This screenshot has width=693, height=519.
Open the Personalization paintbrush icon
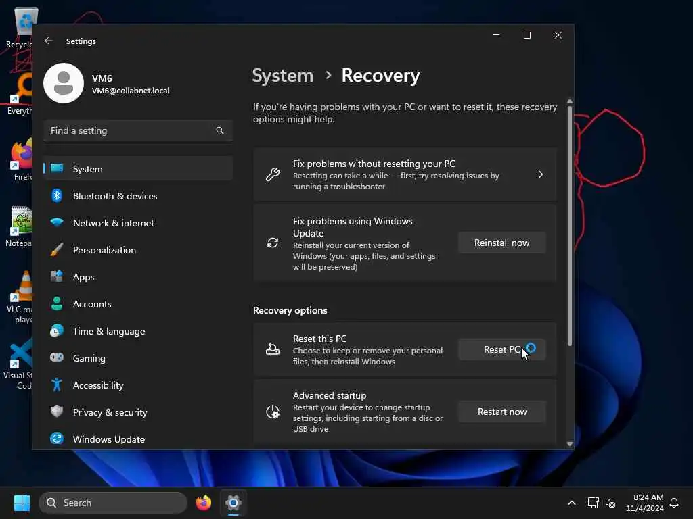(57, 249)
